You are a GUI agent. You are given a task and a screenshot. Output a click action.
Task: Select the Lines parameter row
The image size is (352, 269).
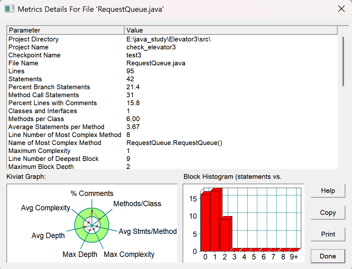[x=172, y=71]
